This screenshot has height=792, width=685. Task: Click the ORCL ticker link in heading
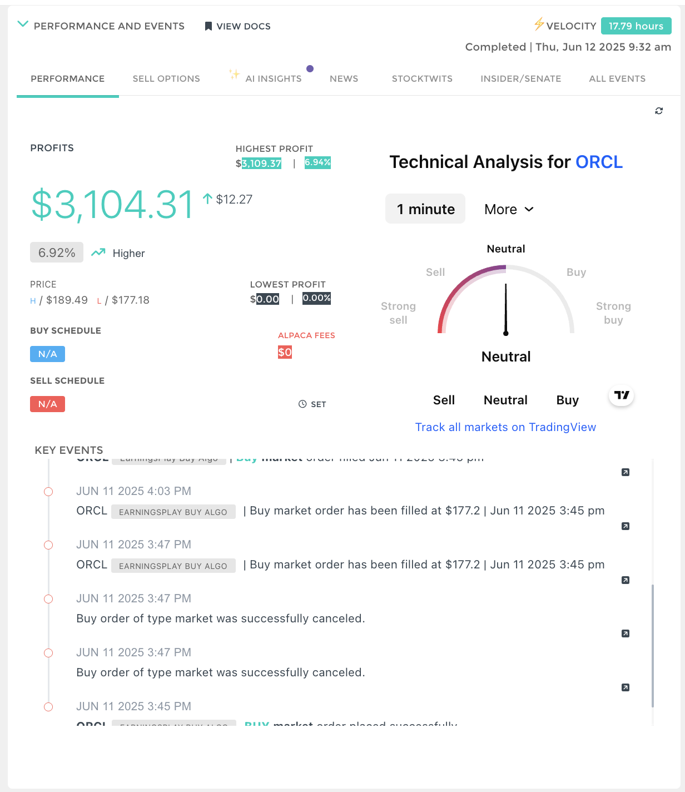599,162
